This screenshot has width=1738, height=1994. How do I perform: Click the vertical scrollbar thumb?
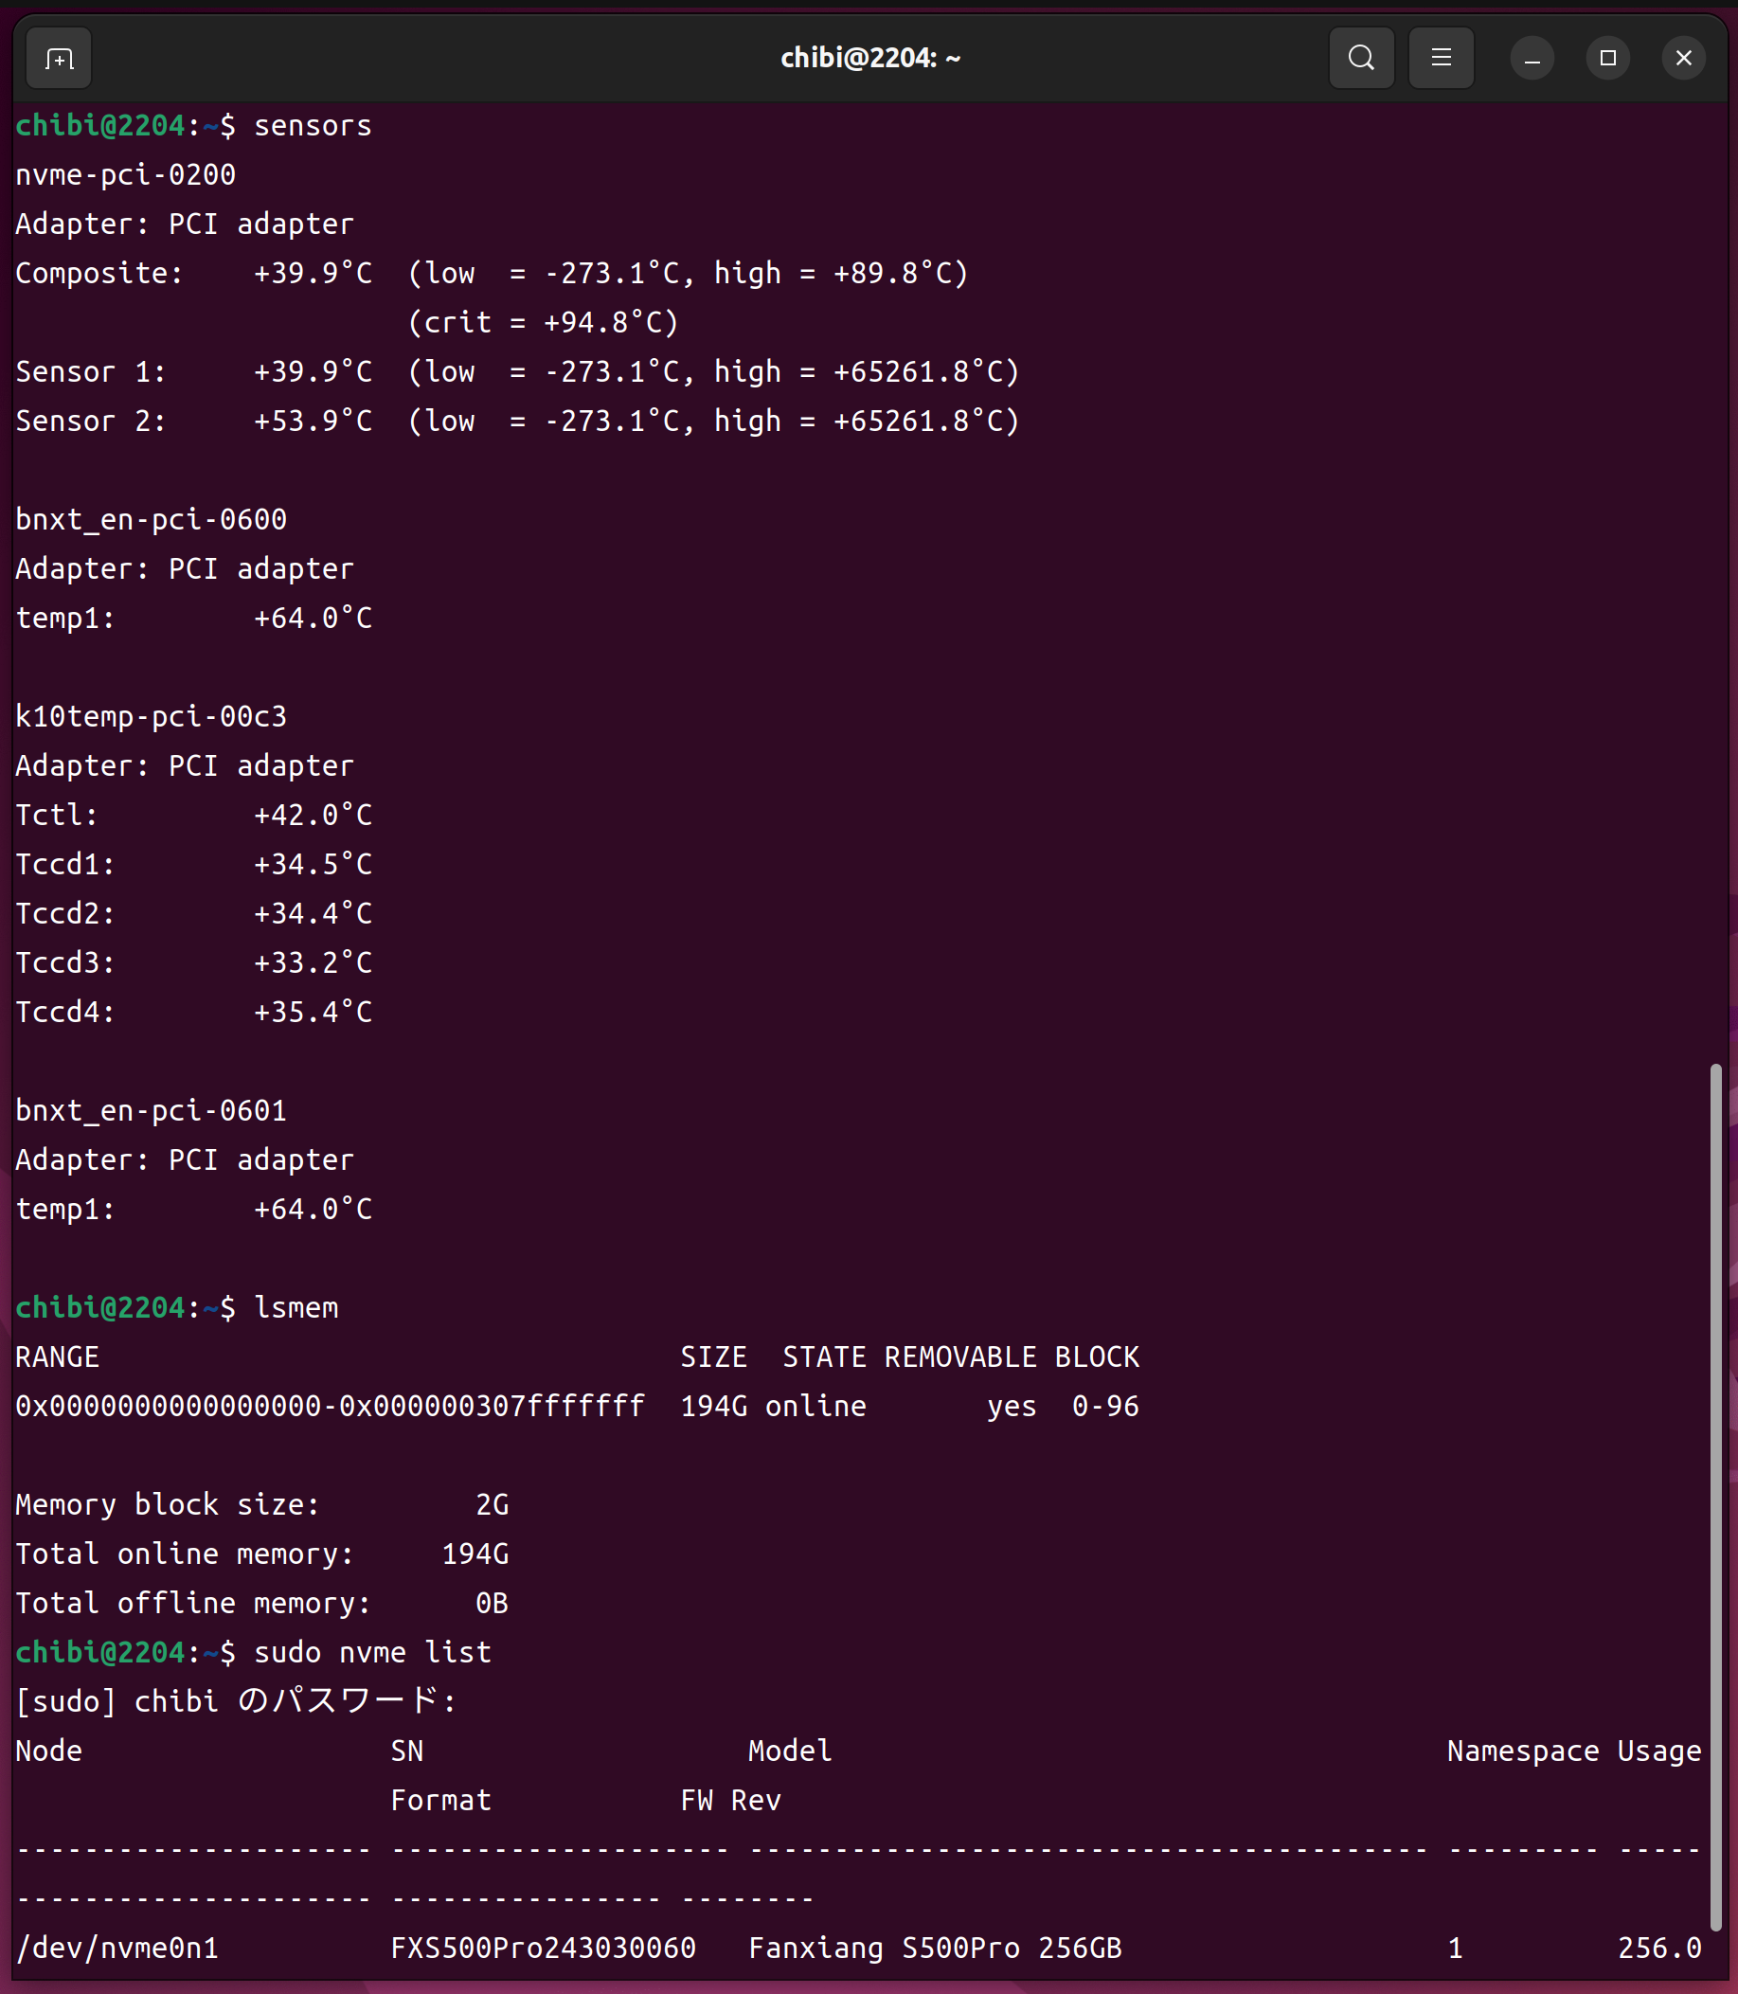pyautogui.click(x=1714, y=1494)
